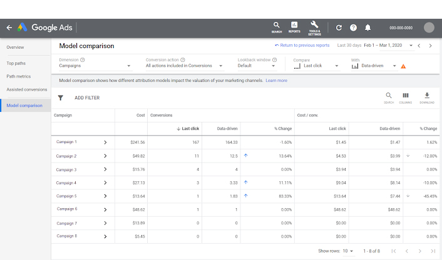Click the account number 000-000-0000
Image resolution: width=442 pixels, height=260 pixels.
click(x=401, y=28)
